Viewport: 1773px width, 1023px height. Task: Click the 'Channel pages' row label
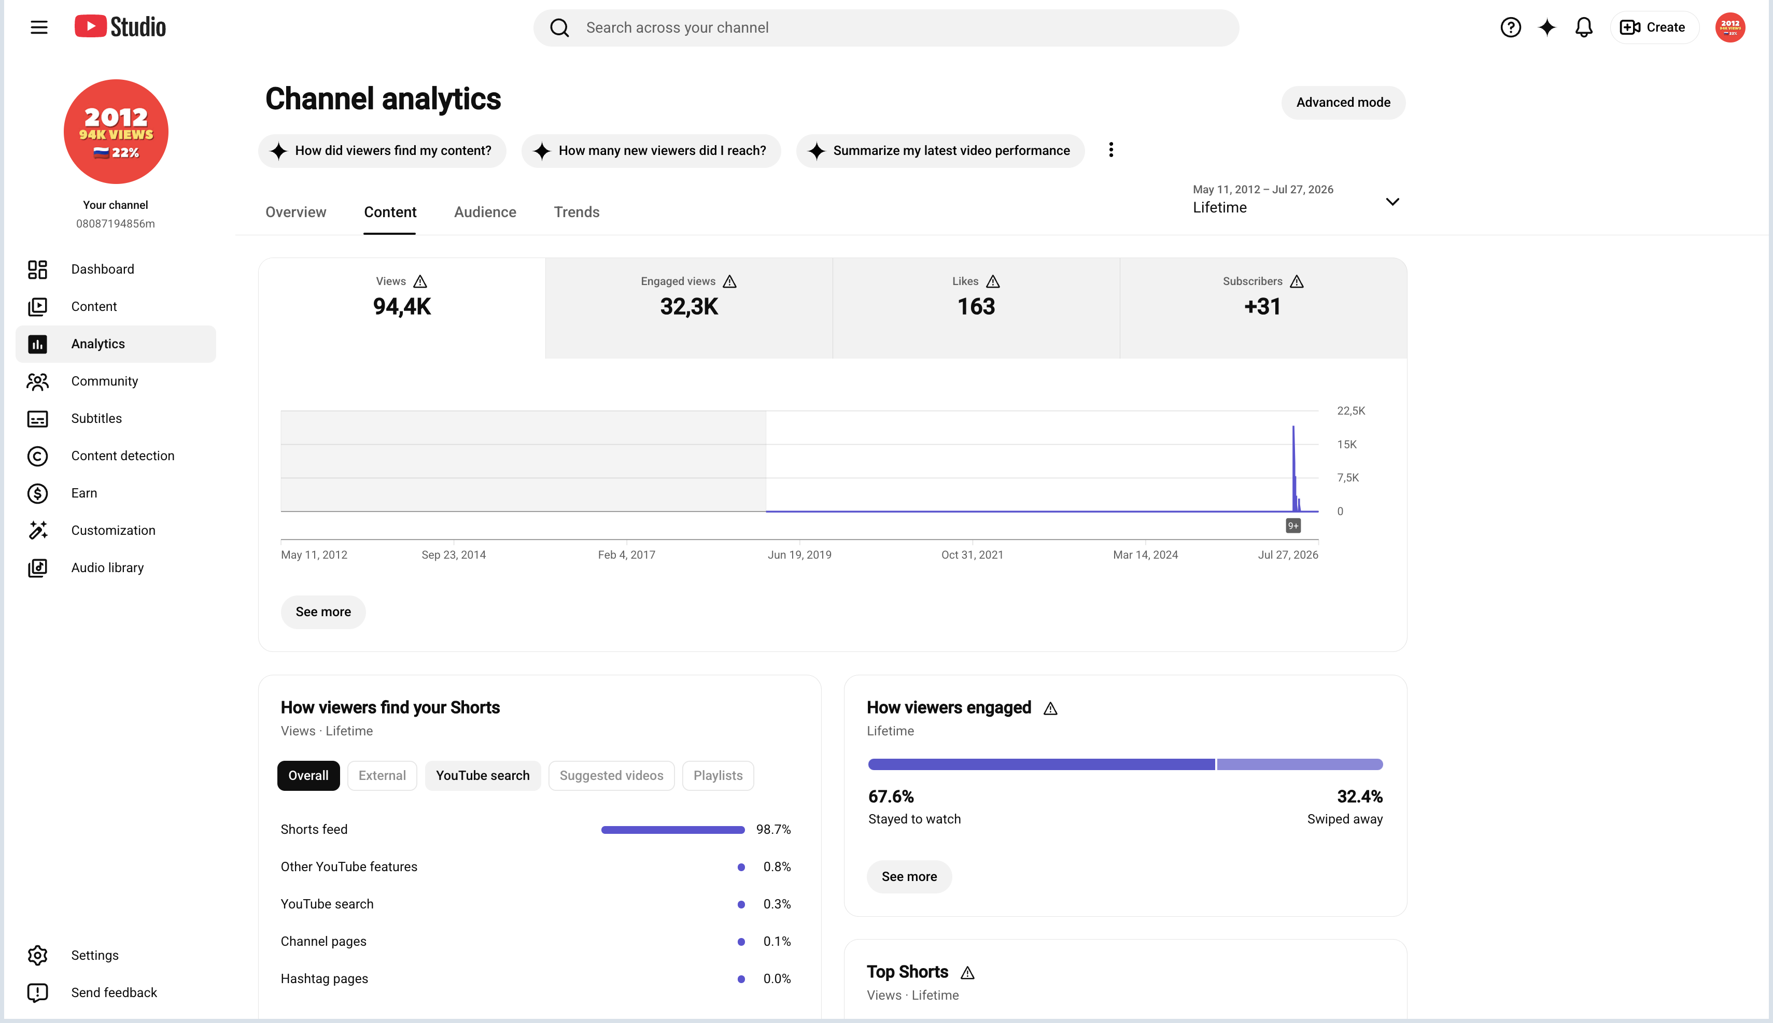point(323,942)
